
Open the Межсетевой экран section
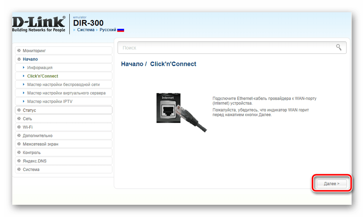pos(64,144)
